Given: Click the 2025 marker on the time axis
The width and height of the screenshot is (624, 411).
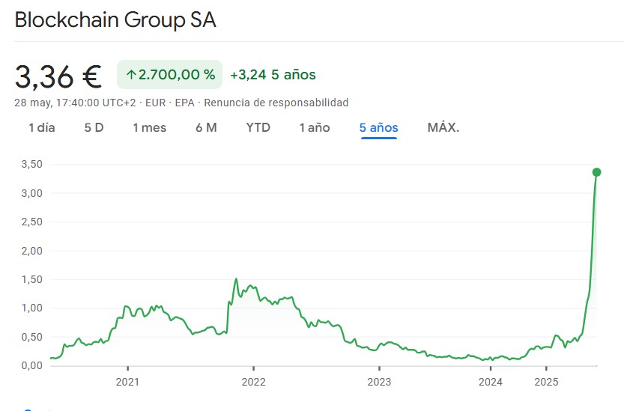Looking at the screenshot, I should [x=546, y=380].
